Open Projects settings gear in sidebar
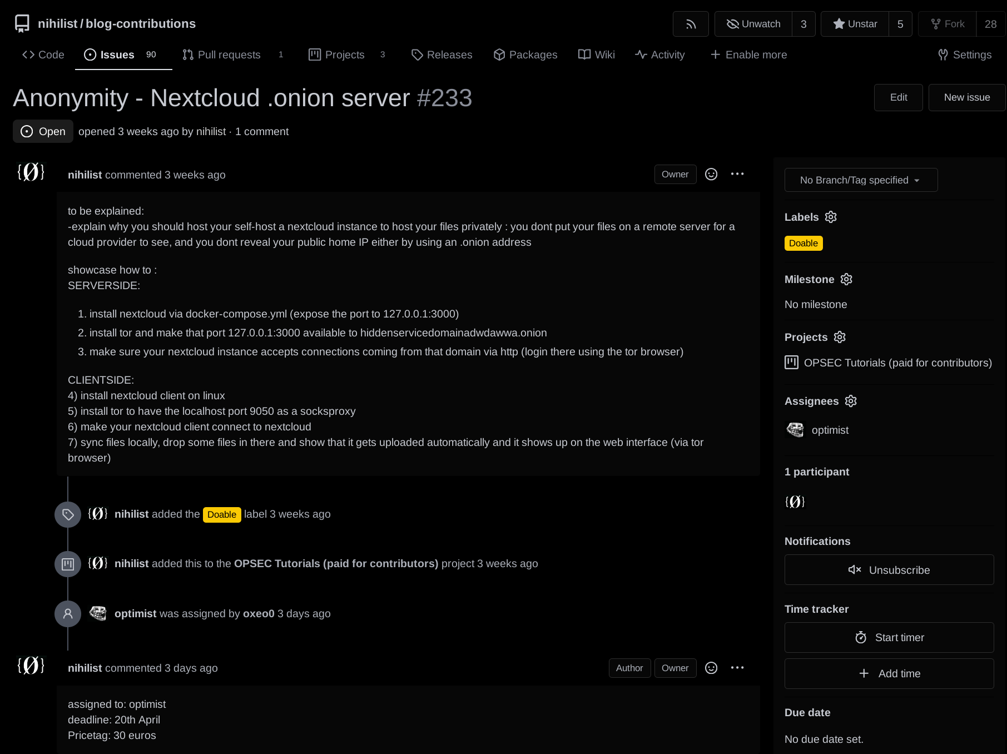Image resolution: width=1007 pixels, height=754 pixels. click(x=840, y=337)
